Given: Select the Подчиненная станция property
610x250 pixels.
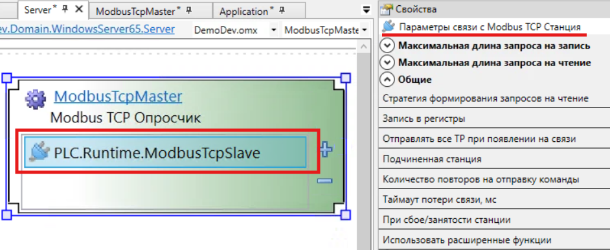Looking at the screenshot, I should [495, 159].
